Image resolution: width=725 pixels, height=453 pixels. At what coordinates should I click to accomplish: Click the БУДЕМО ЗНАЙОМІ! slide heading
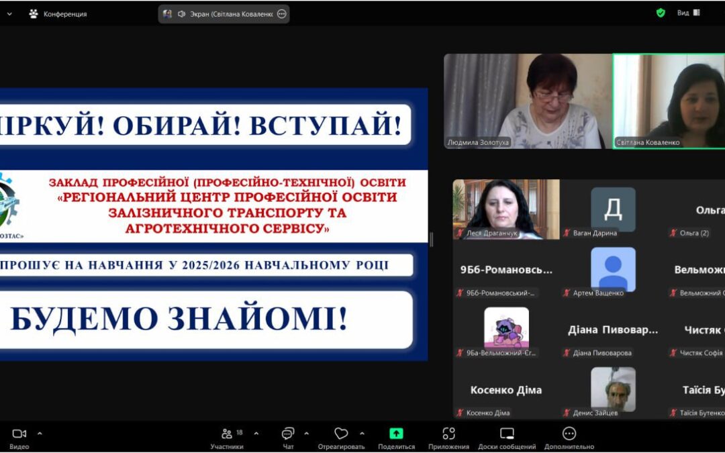pos(179,319)
